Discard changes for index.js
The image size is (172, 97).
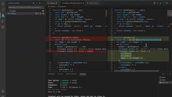(x=38, y=13)
